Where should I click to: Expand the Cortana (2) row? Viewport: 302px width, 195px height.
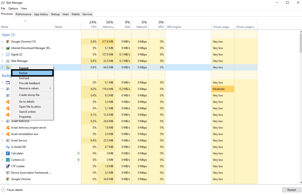[2, 160]
